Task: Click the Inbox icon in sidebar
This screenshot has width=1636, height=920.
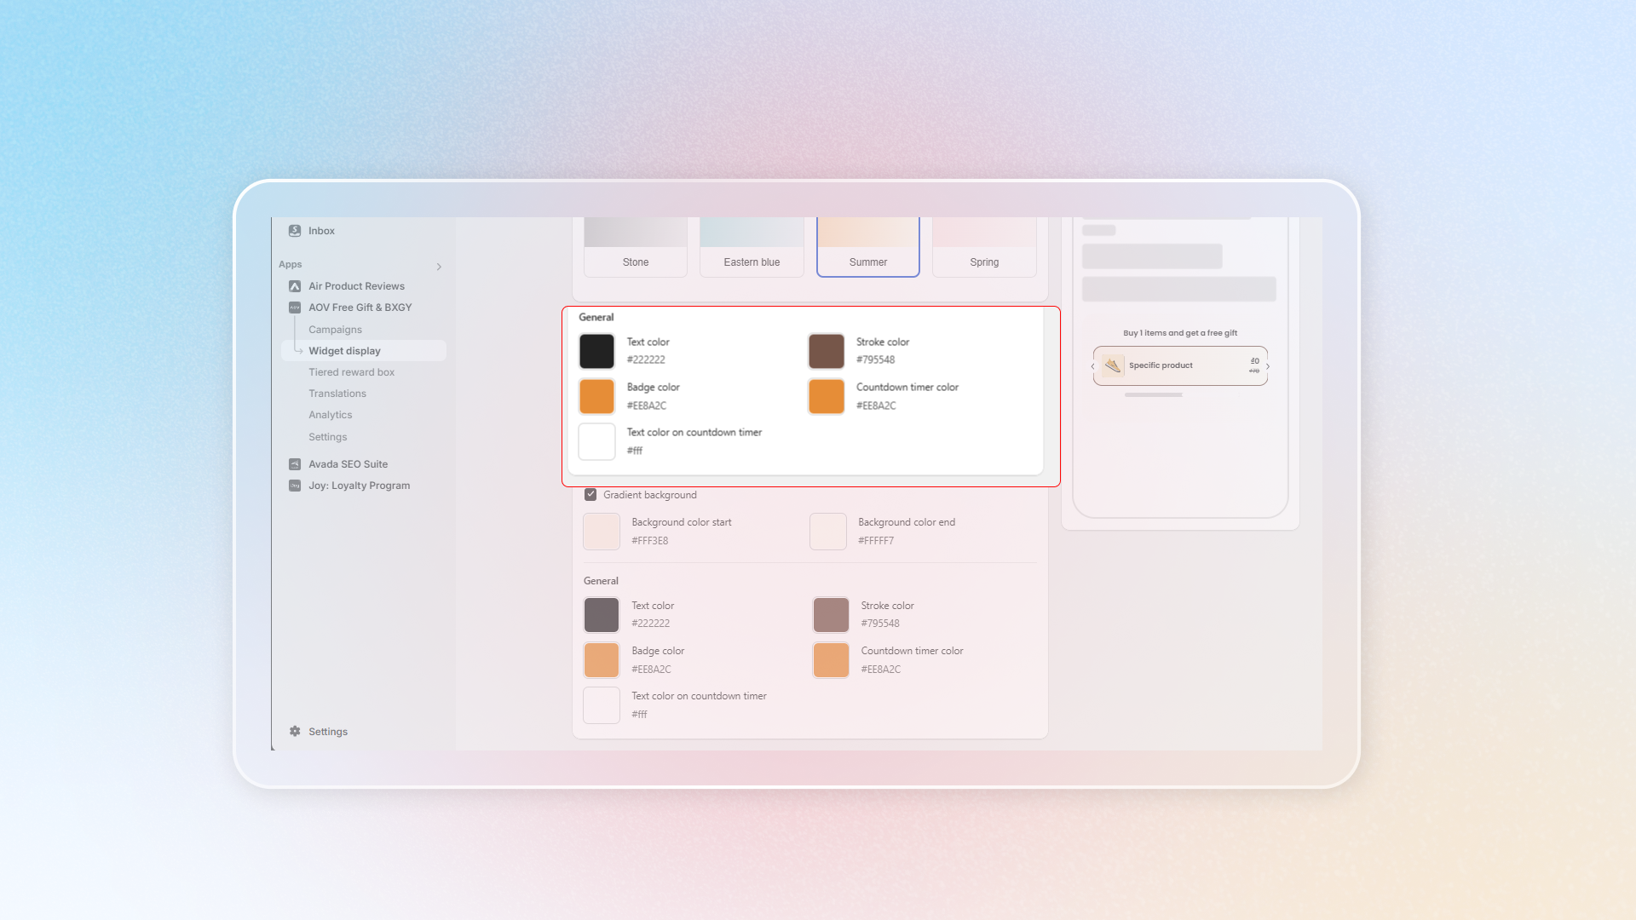Action: pyautogui.click(x=295, y=231)
